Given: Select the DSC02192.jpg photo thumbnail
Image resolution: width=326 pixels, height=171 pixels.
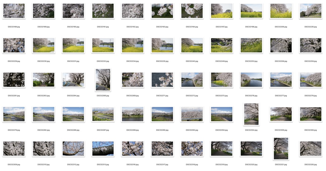Looking at the screenshot, I should point(133,11).
